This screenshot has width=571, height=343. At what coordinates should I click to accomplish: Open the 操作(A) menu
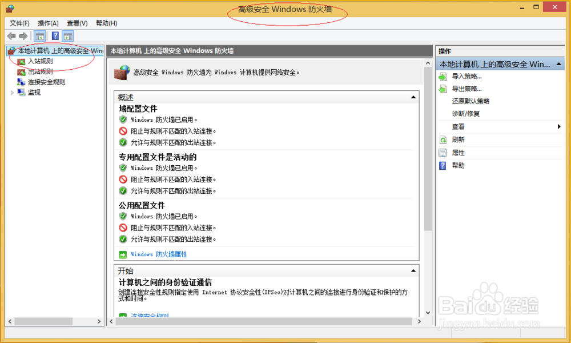tap(47, 23)
